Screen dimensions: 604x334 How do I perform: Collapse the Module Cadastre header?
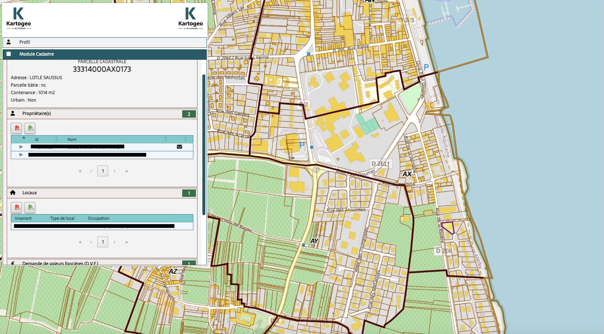(105, 54)
